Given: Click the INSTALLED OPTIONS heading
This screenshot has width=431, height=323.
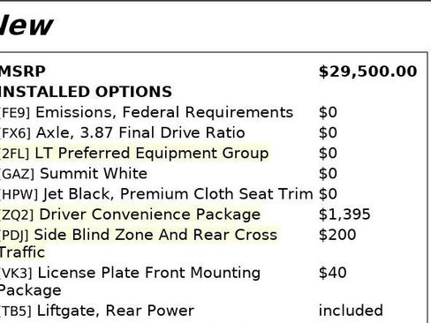Looking at the screenshot, I should 86,92.
